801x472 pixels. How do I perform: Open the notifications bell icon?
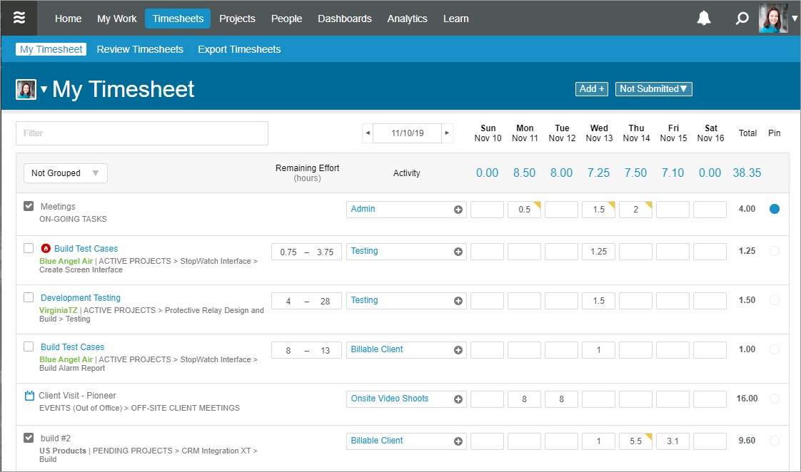704,19
